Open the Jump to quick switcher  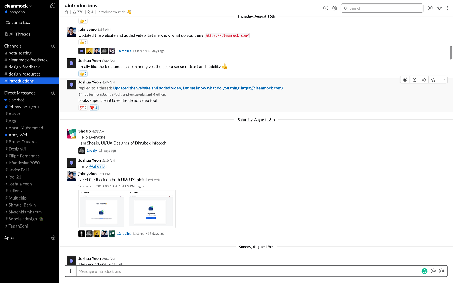[18, 23]
